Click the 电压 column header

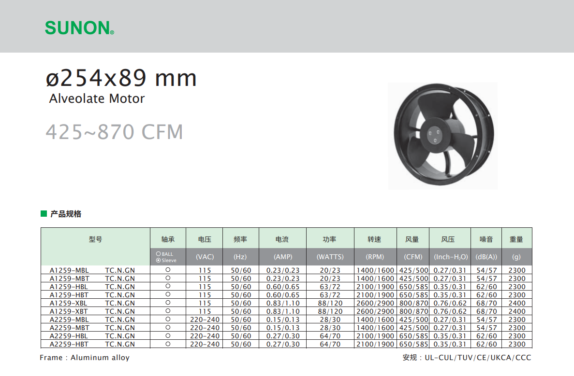point(205,239)
